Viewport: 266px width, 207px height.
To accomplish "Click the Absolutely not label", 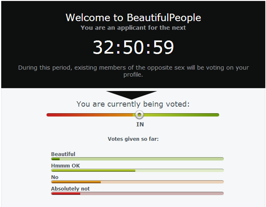I will [x=70, y=189].
